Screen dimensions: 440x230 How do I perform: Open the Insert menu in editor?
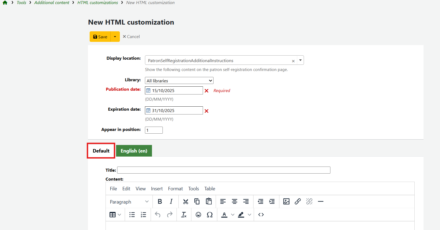157,189
